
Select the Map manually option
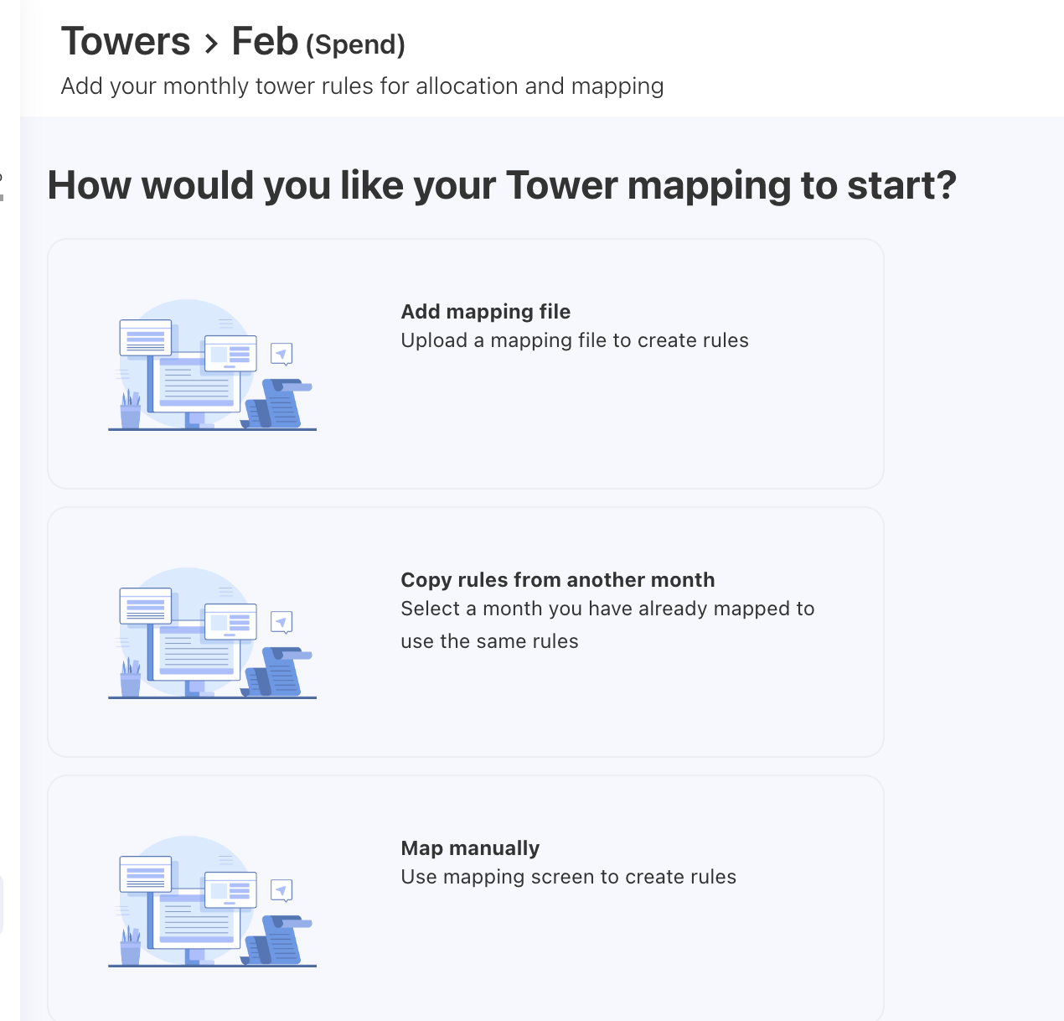470,848
